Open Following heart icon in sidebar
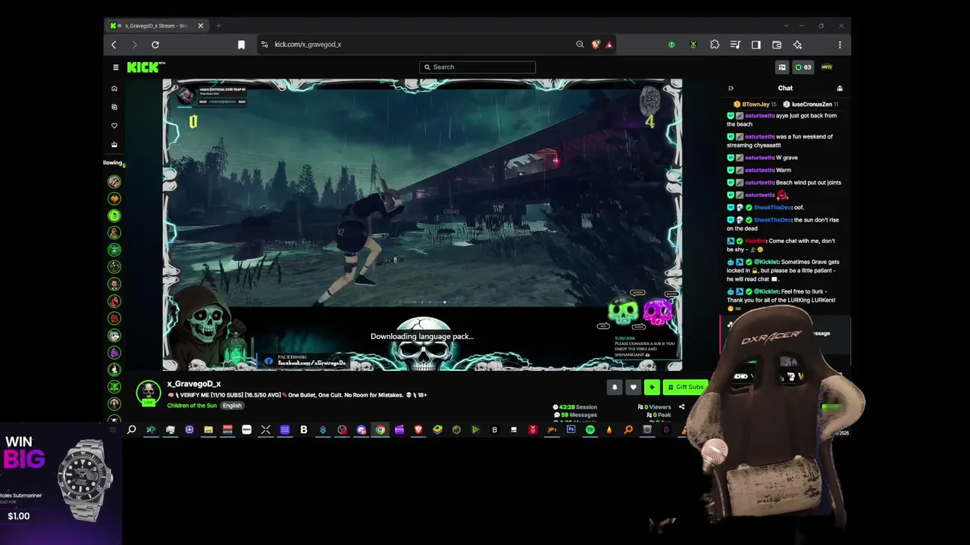 (114, 126)
